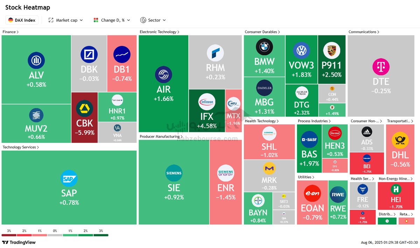This screenshot has height=248, width=420.
Task: Click the QIA +0.27% tile
Action: pos(284,217)
